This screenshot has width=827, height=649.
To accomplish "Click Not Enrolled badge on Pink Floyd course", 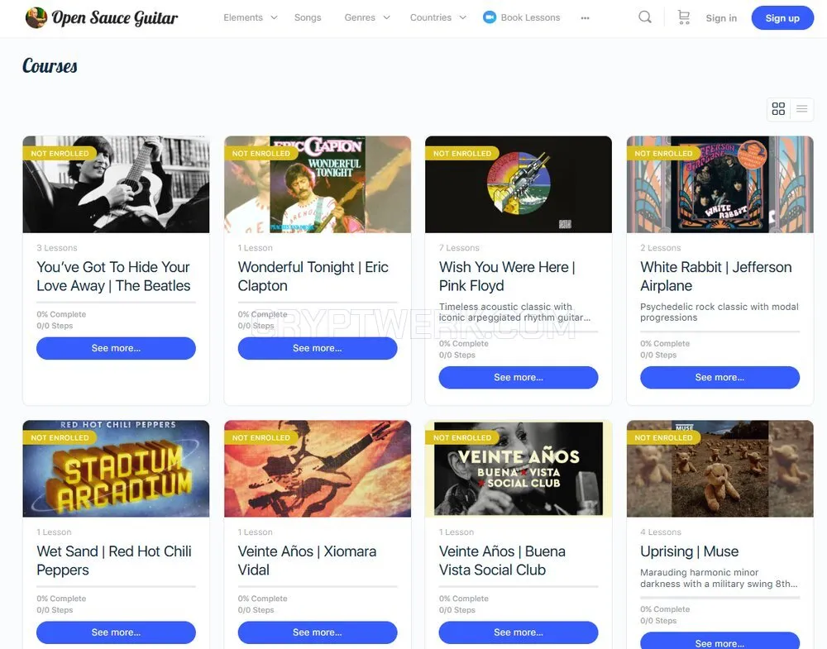I will click(462, 154).
